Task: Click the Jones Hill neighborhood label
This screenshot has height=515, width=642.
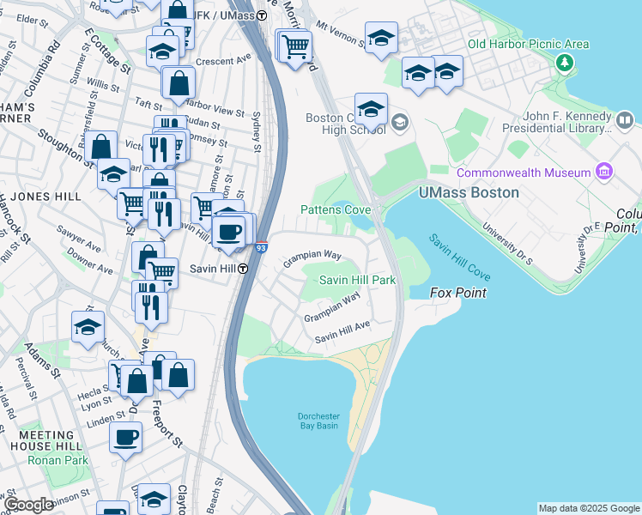Action: click(x=45, y=197)
